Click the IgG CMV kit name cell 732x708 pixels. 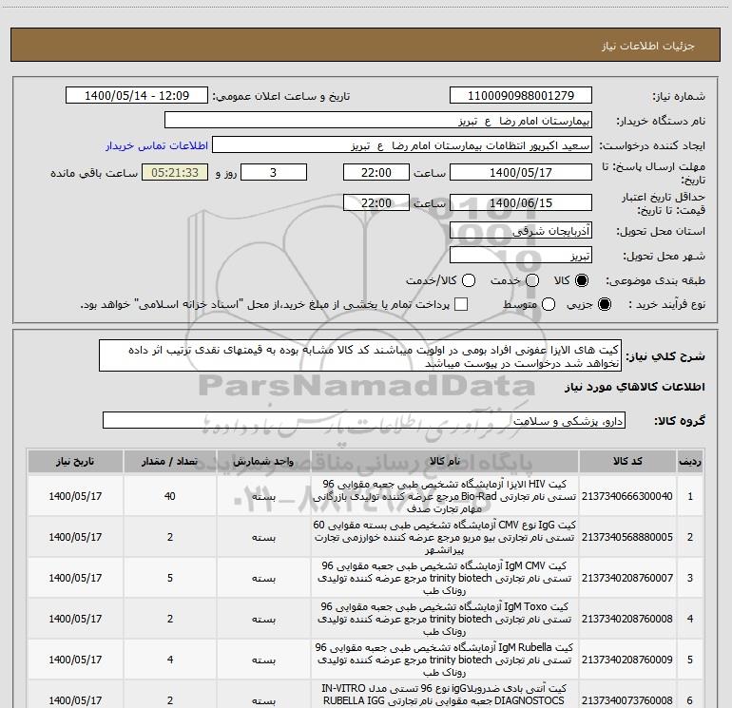point(445,537)
